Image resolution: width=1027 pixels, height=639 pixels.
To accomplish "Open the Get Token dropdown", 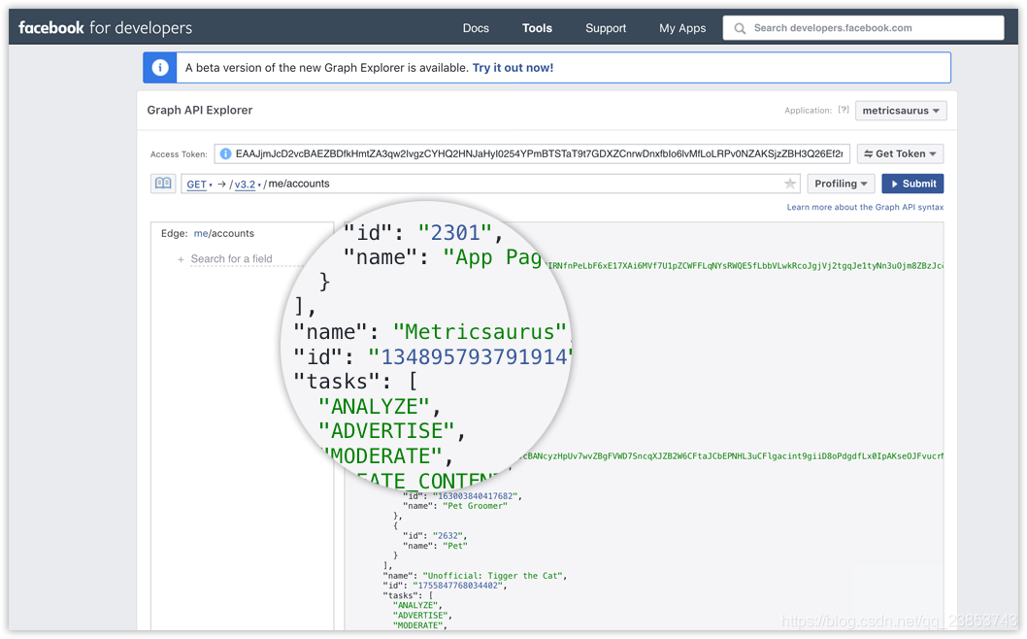I will click(900, 154).
